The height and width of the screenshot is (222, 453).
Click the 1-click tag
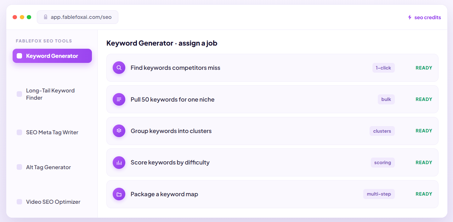pyautogui.click(x=383, y=68)
